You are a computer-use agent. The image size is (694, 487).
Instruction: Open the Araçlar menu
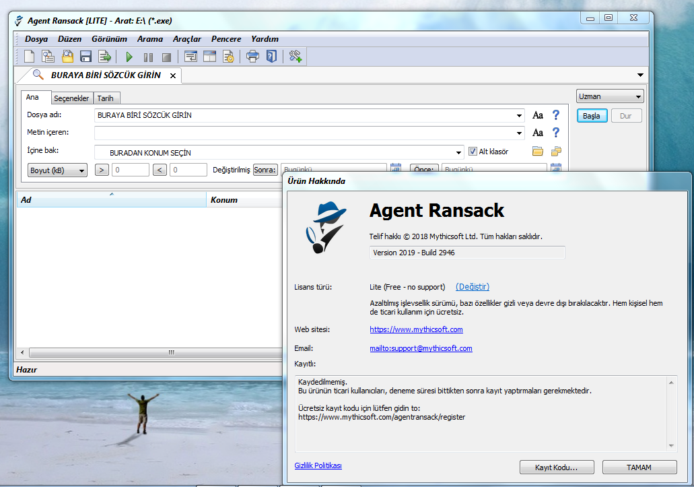tap(186, 39)
